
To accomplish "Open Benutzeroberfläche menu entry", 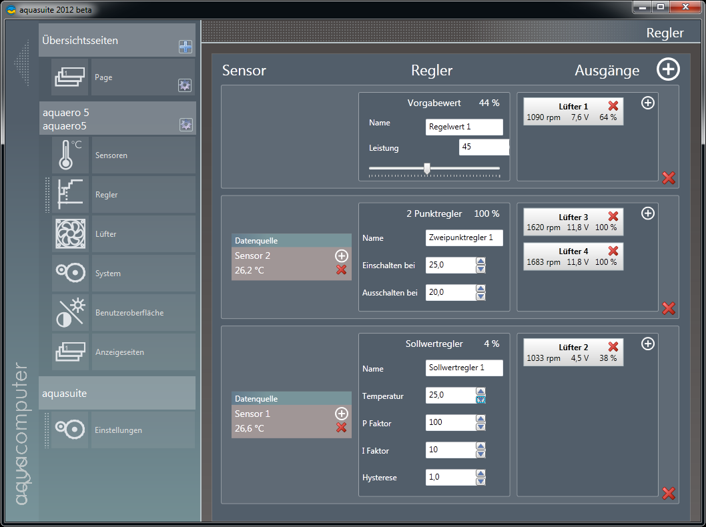I will click(143, 312).
